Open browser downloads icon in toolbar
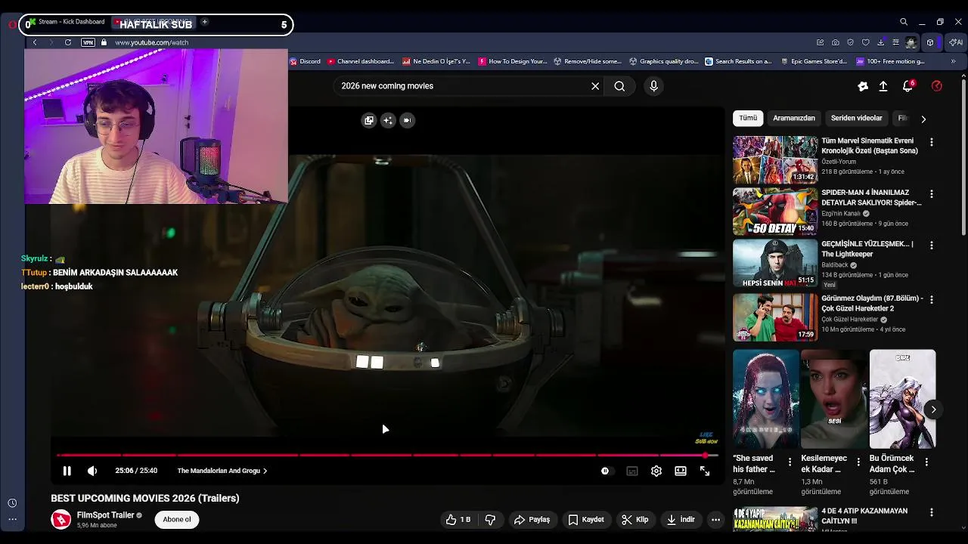The width and height of the screenshot is (968, 544). pyautogui.click(x=881, y=42)
